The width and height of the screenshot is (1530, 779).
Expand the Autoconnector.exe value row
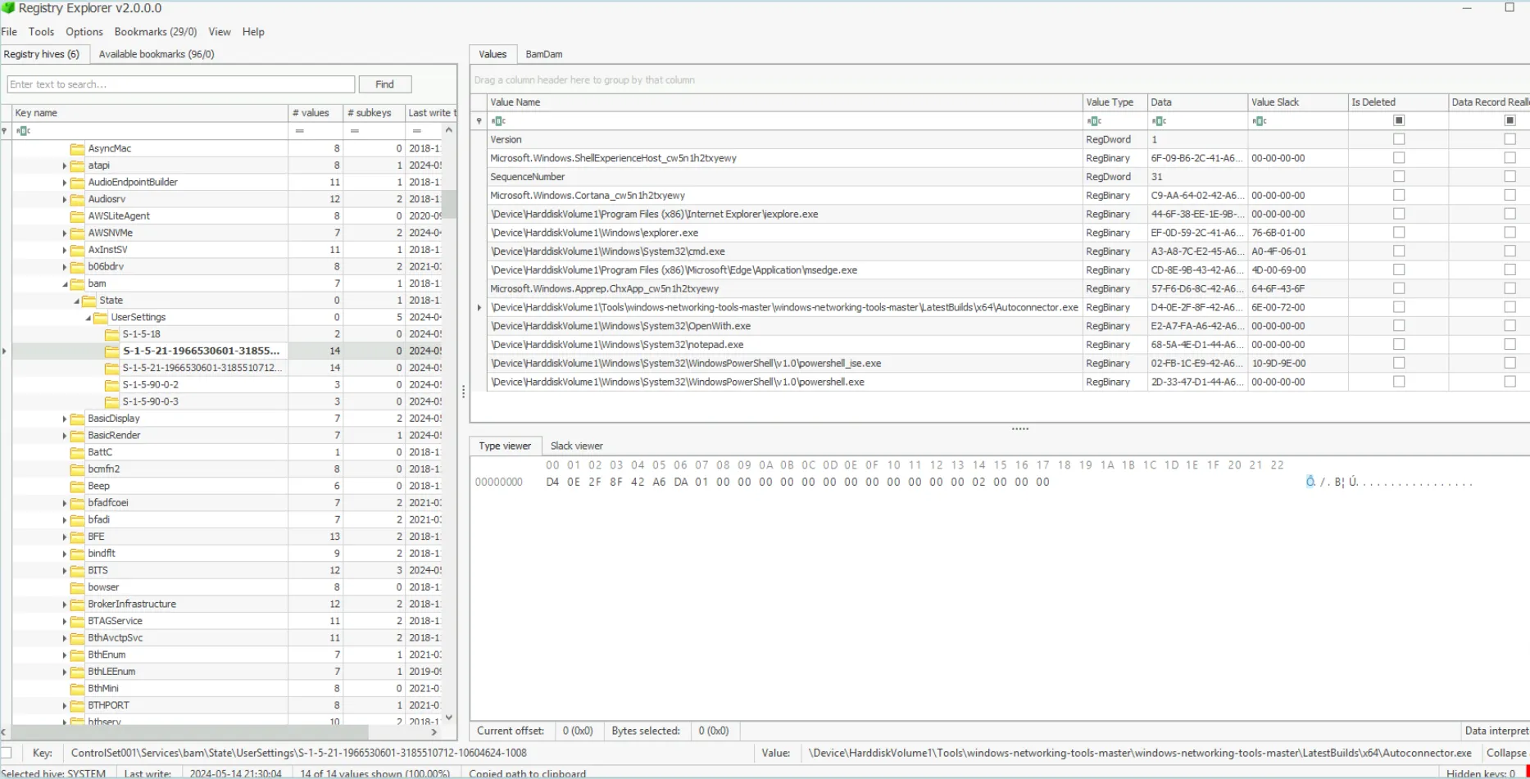[478, 307]
